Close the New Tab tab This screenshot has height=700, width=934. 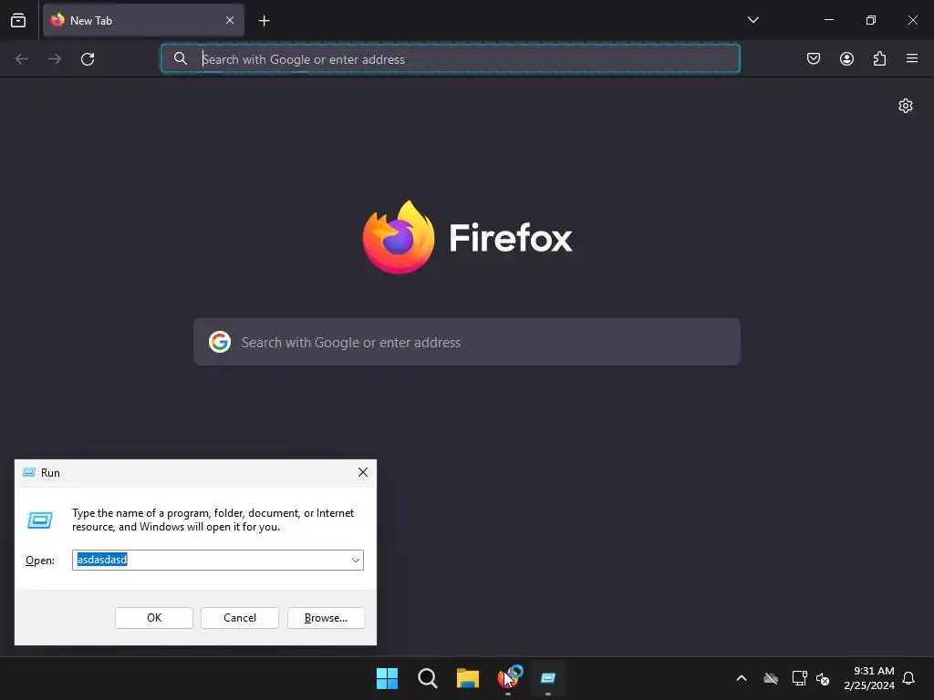pos(230,20)
